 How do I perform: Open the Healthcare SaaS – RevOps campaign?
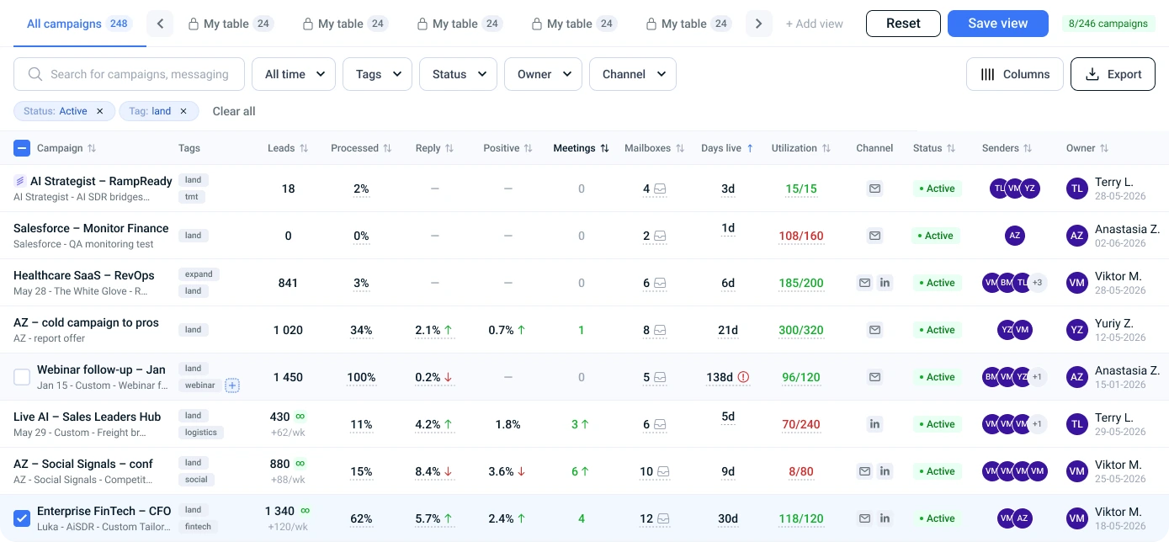tap(84, 275)
